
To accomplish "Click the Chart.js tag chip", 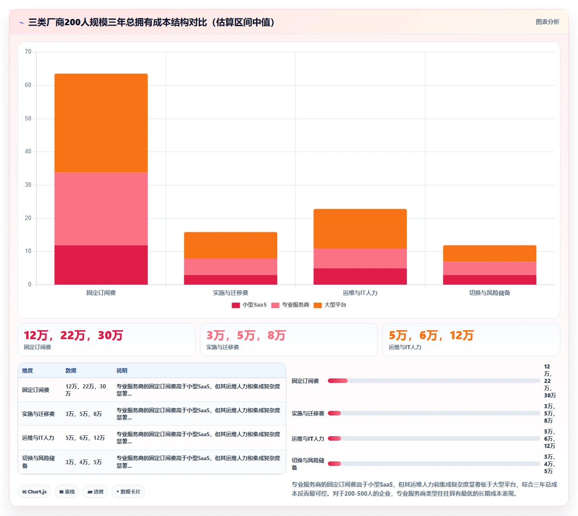I will point(35,492).
